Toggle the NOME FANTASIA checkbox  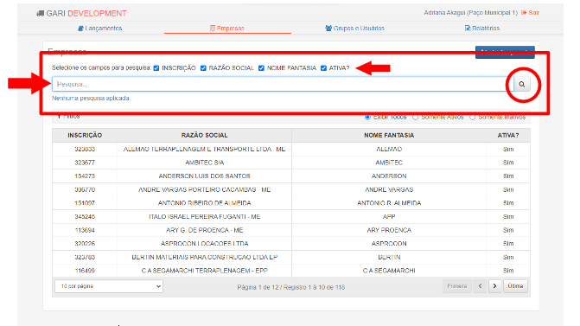(261, 68)
